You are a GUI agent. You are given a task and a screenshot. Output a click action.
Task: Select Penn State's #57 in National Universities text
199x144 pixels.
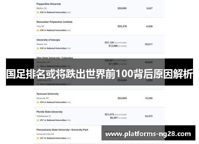53,138
